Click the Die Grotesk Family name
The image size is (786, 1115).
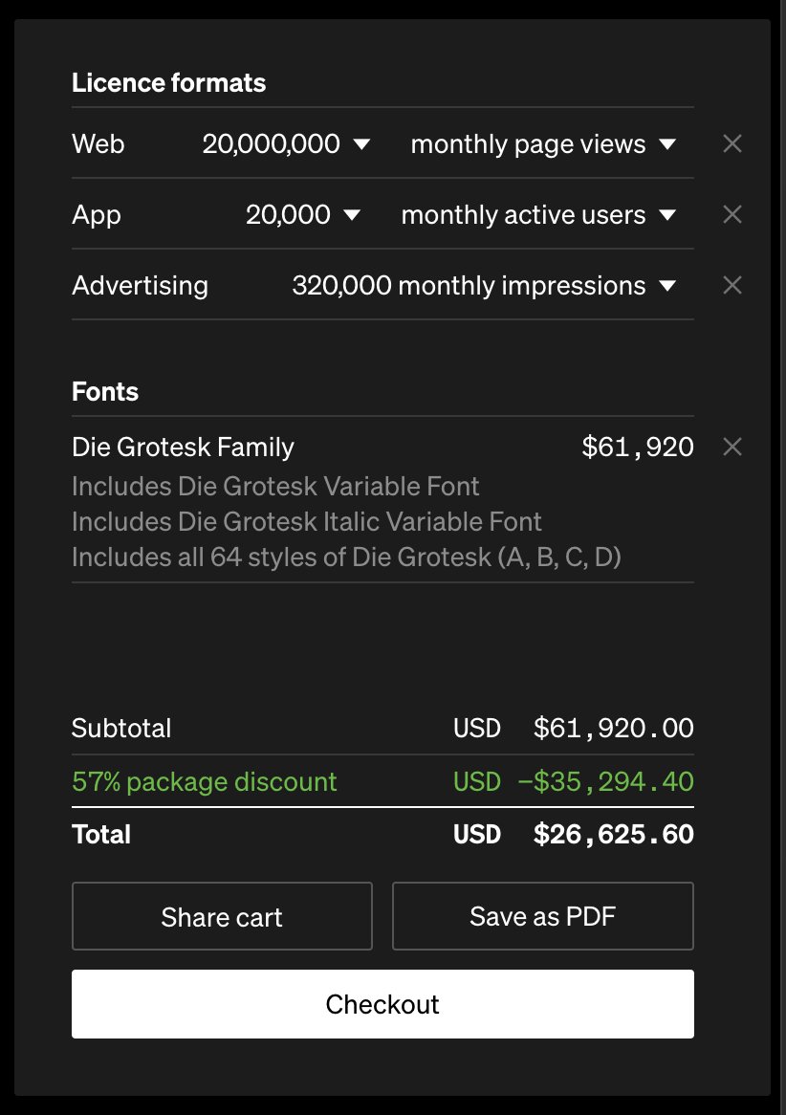coord(183,448)
